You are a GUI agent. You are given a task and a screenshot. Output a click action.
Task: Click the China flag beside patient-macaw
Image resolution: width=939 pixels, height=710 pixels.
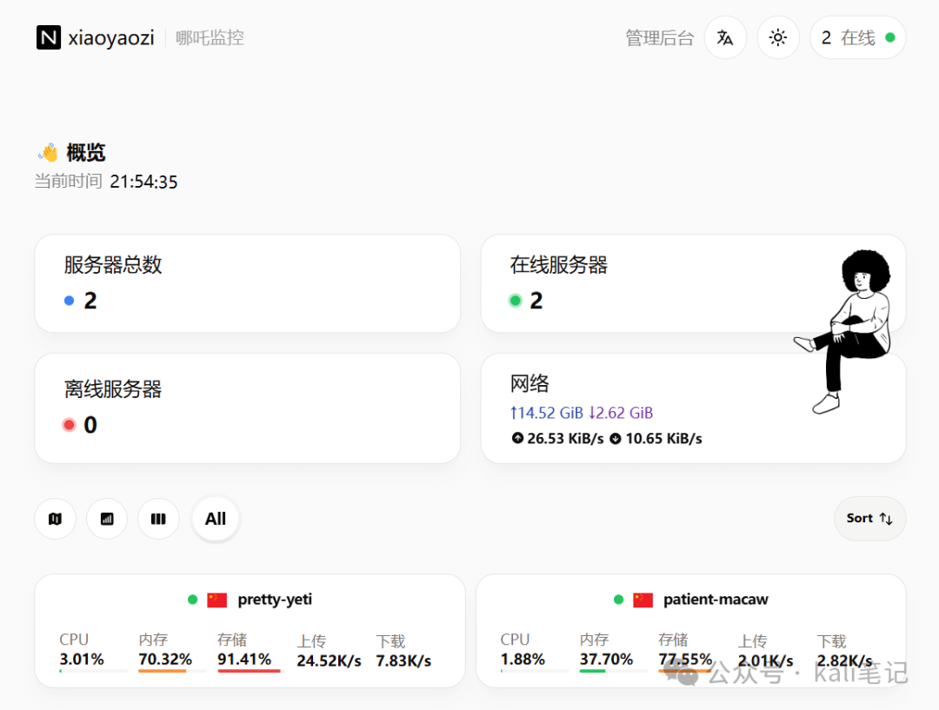tap(643, 600)
